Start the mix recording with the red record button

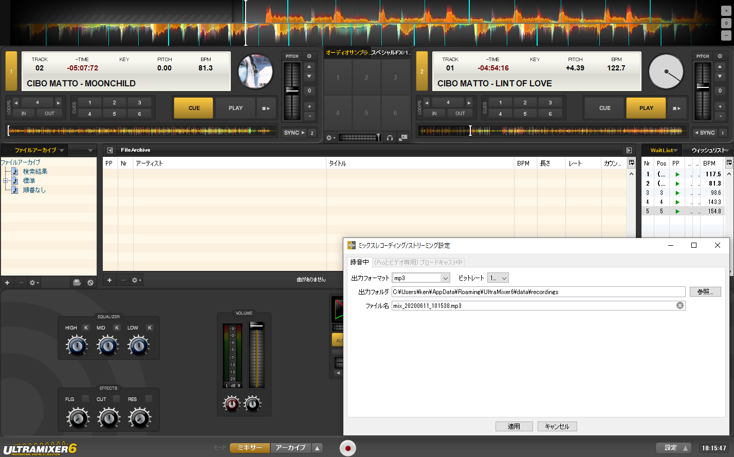[348, 448]
